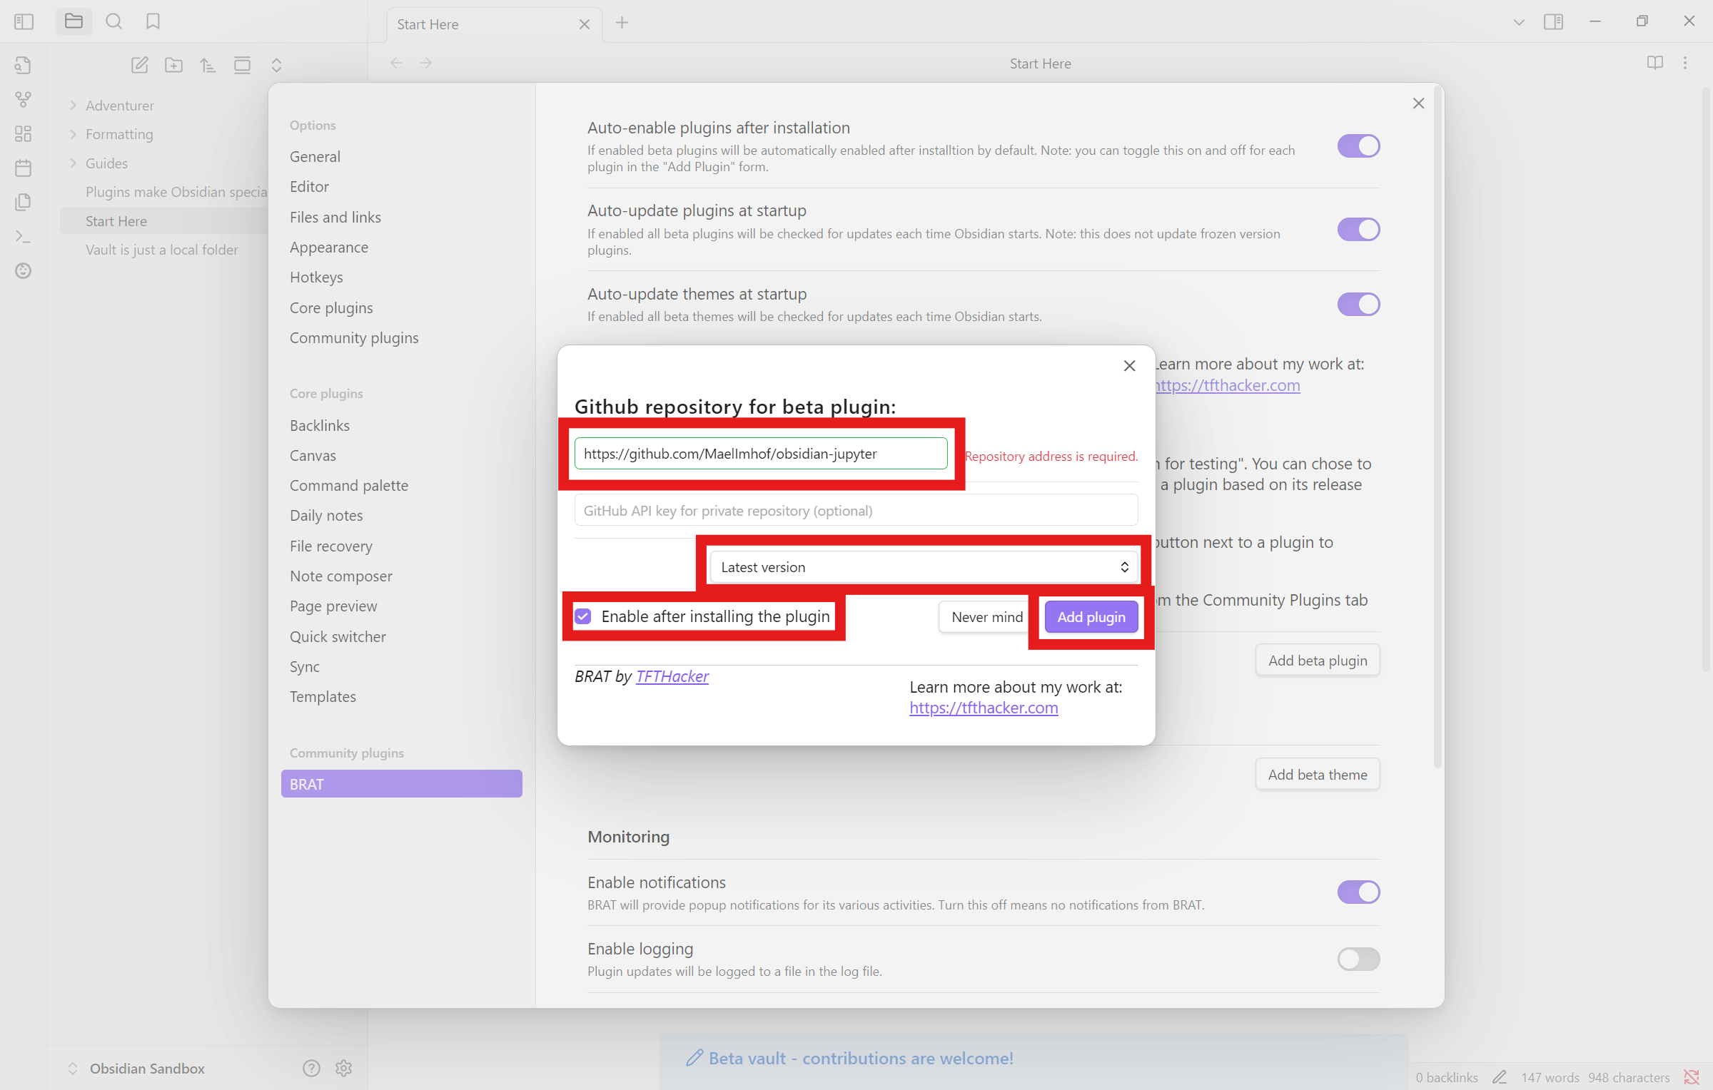The width and height of the screenshot is (1713, 1090).
Task: Open more options three-dot menu
Action: click(1685, 63)
